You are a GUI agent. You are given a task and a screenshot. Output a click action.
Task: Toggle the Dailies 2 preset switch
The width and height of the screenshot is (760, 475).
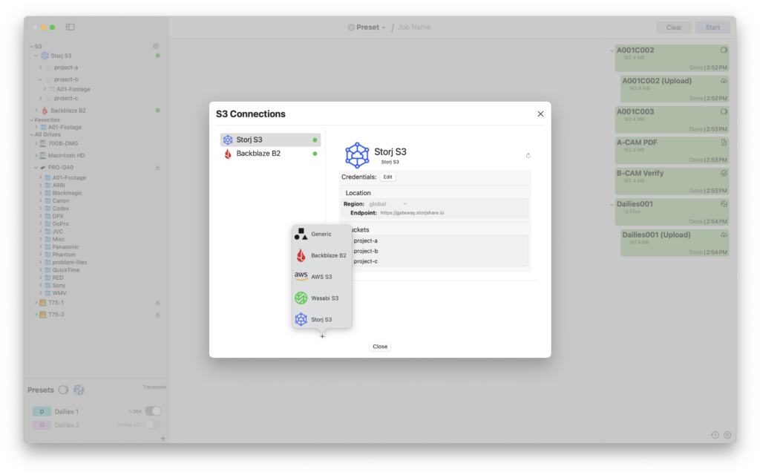tap(153, 425)
